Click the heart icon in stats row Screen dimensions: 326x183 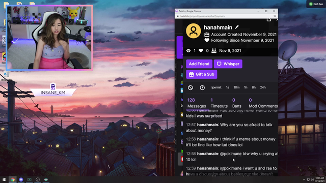[201, 51]
